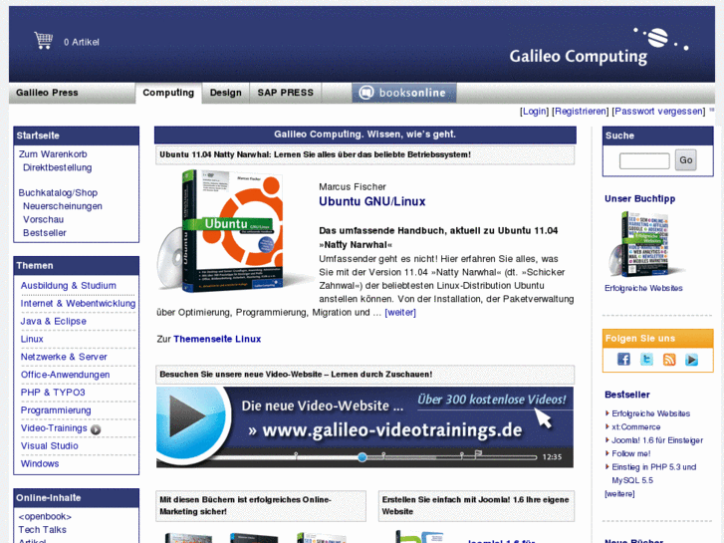Switch to the SAP PRESS tab

click(x=286, y=93)
